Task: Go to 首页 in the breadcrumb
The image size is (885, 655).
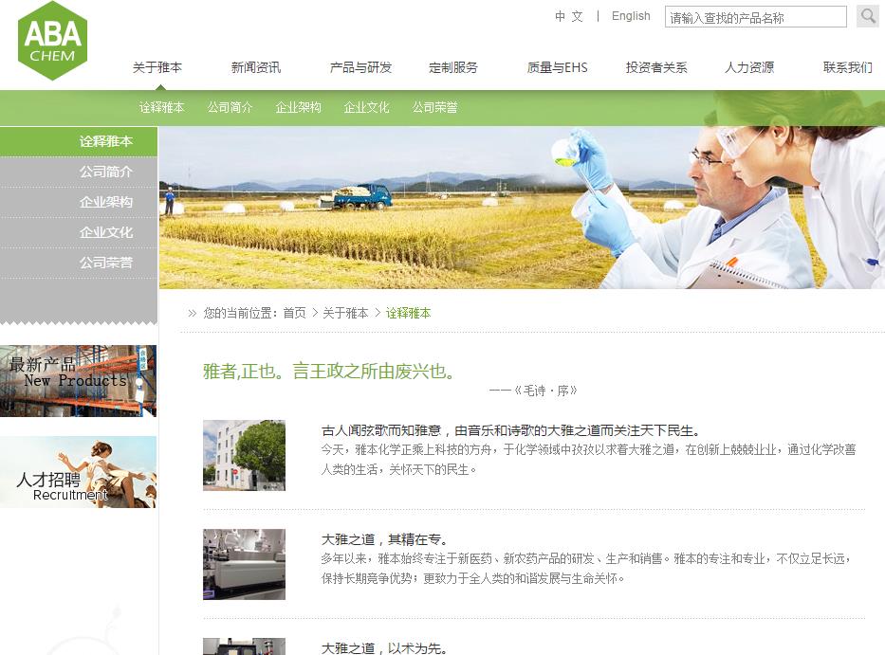Action: (x=295, y=313)
